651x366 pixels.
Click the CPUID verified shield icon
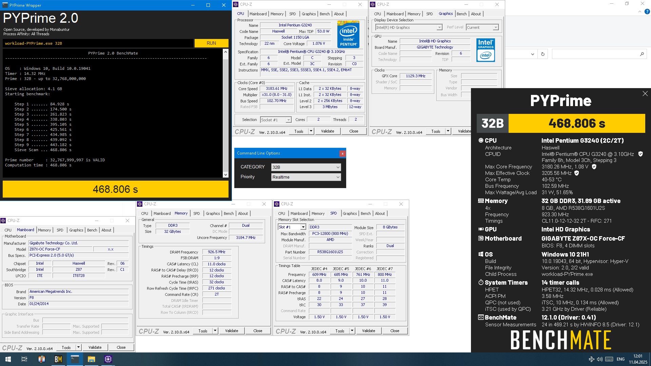tap(640, 154)
